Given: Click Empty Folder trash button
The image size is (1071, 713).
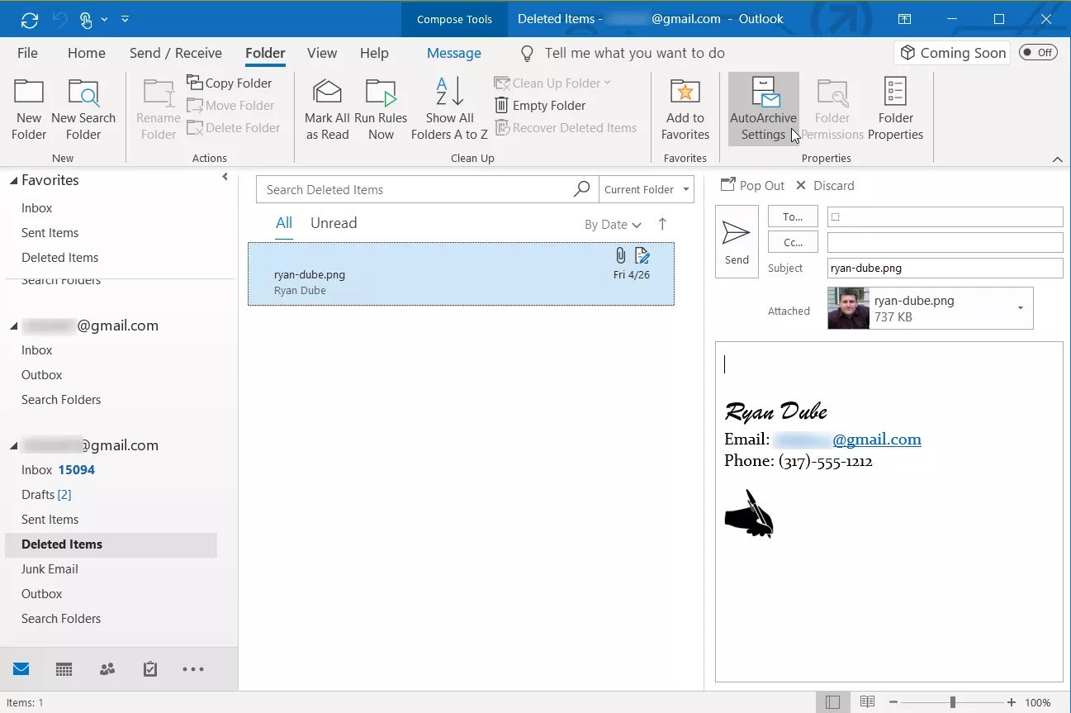Looking at the screenshot, I should click(x=541, y=105).
